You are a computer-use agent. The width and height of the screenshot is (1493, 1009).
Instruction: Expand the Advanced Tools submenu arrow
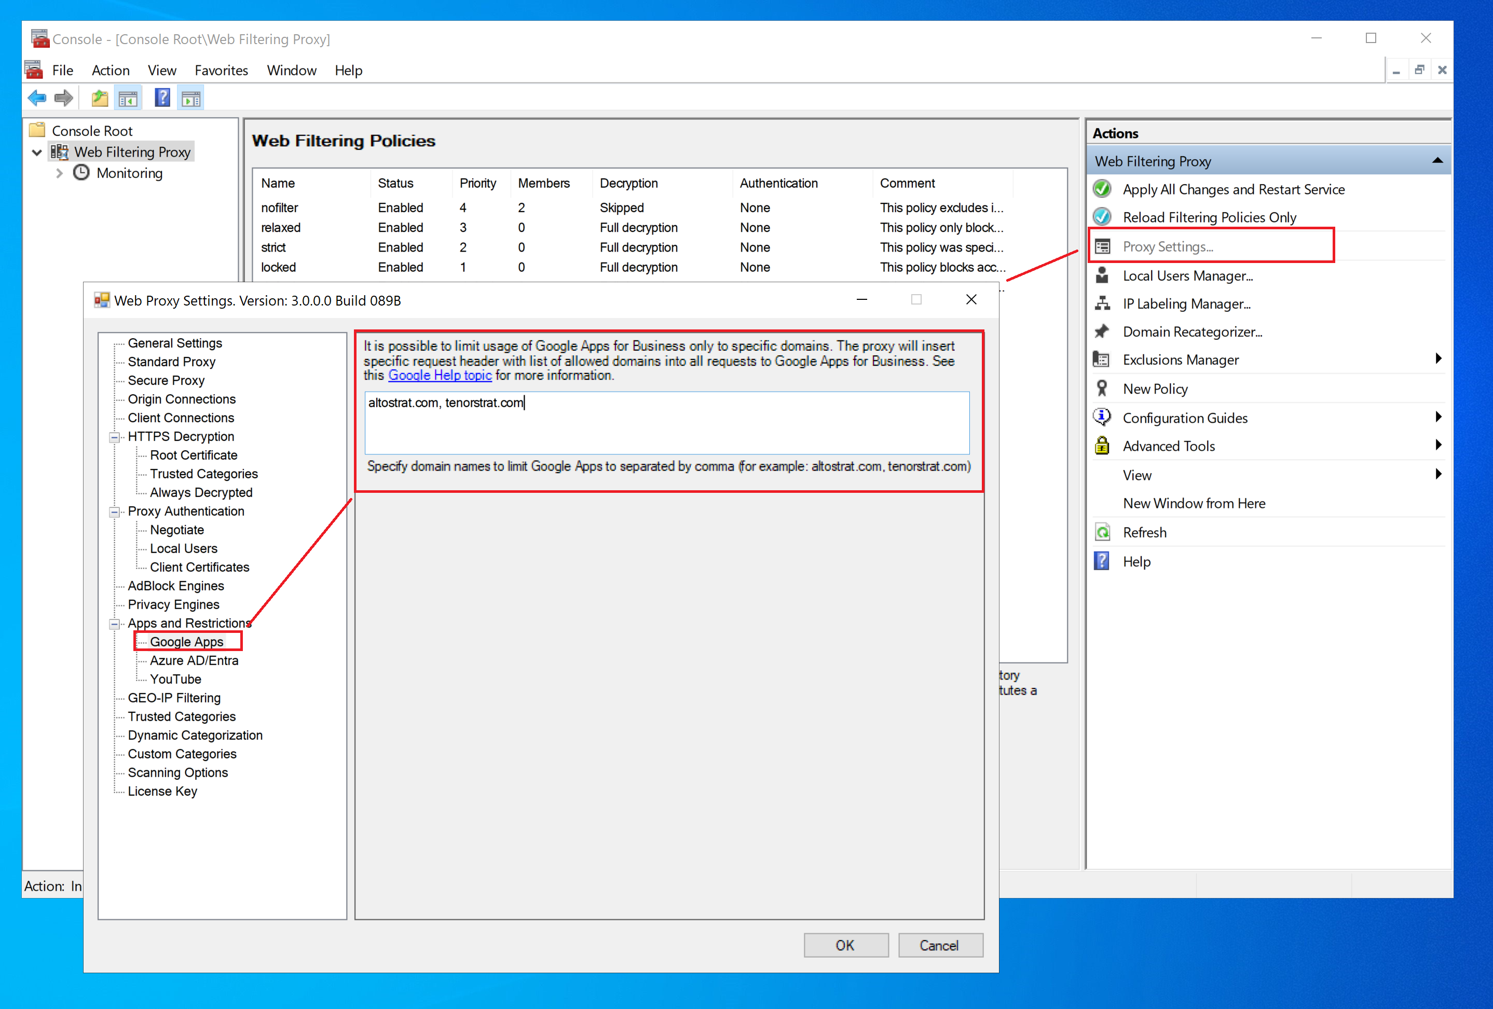point(1439,445)
